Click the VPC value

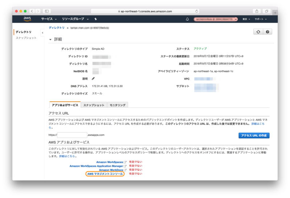coord(205,79)
